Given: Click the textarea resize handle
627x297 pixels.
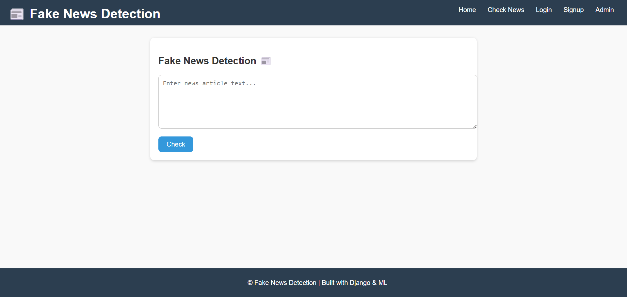Looking at the screenshot, I should [474, 127].
